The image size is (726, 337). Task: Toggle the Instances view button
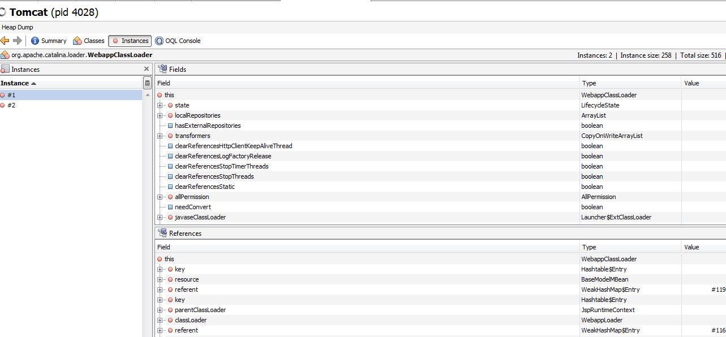coord(130,41)
